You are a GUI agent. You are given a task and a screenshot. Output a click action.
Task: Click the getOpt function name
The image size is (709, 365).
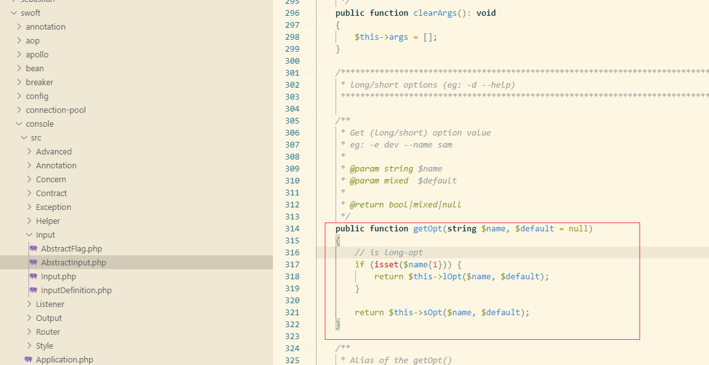[428, 229]
